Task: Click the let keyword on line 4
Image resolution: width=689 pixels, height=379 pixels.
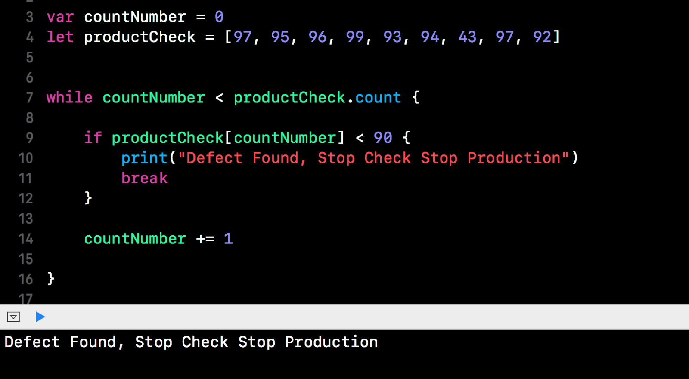Action: (60, 37)
